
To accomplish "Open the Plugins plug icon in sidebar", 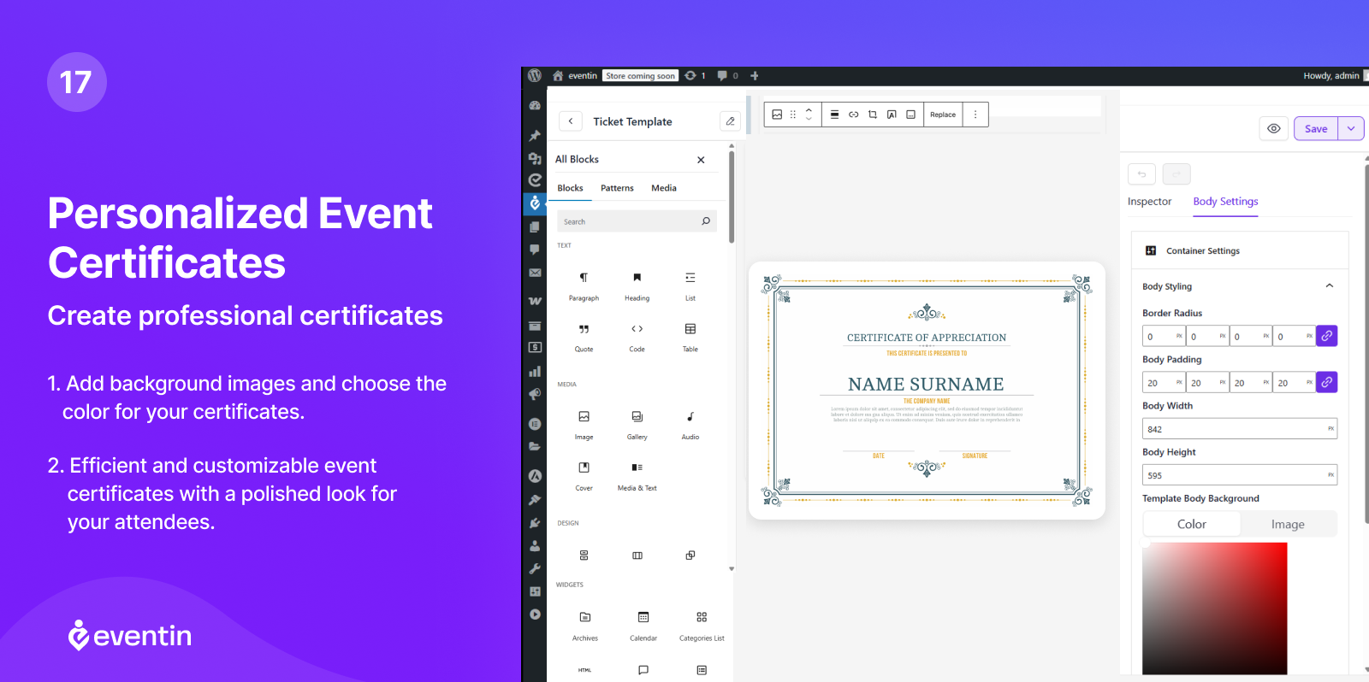I will point(535,523).
